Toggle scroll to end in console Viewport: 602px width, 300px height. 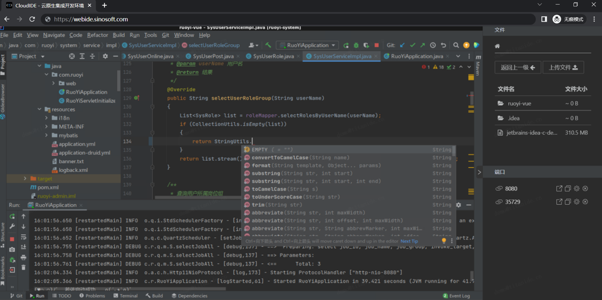pos(23,247)
